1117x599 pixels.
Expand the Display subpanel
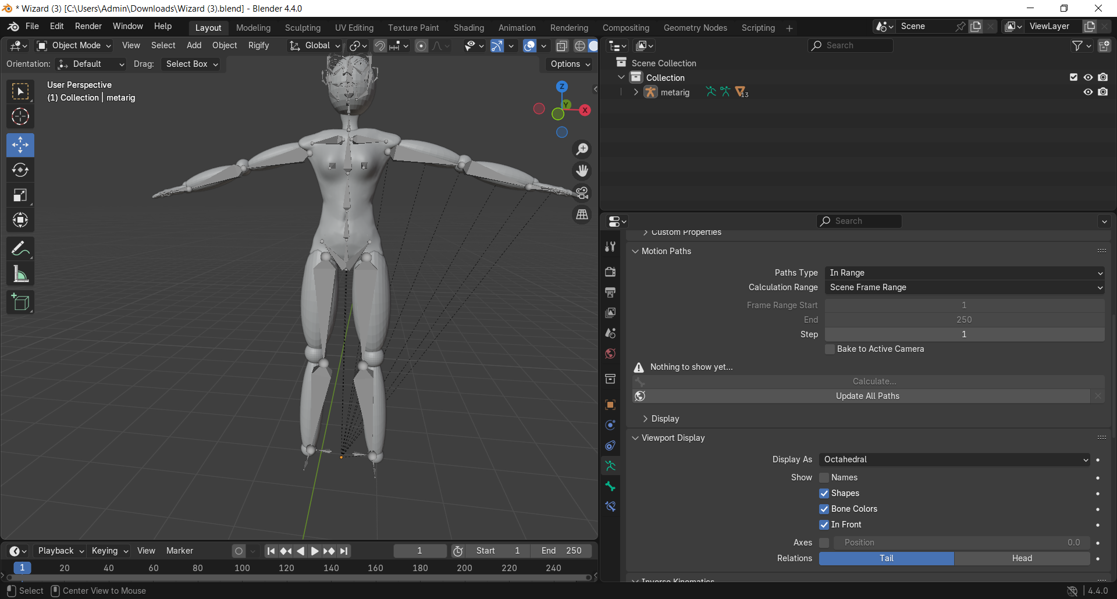click(x=645, y=419)
